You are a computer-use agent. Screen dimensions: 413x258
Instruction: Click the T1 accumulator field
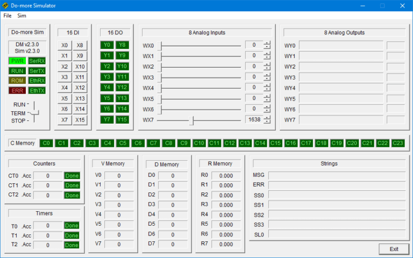tap(48, 235)
